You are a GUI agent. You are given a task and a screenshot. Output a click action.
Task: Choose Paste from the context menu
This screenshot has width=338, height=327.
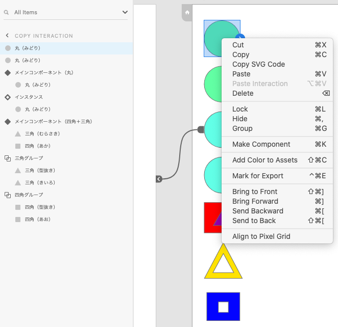277,74
